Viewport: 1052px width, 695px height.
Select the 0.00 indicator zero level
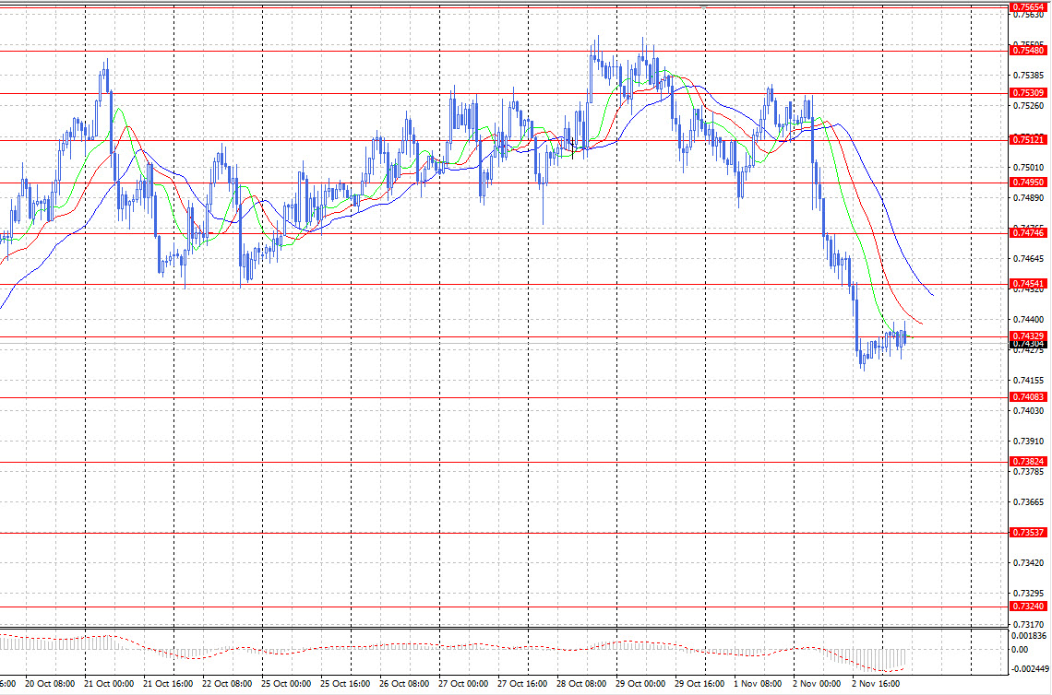[x=1019, y=650]
